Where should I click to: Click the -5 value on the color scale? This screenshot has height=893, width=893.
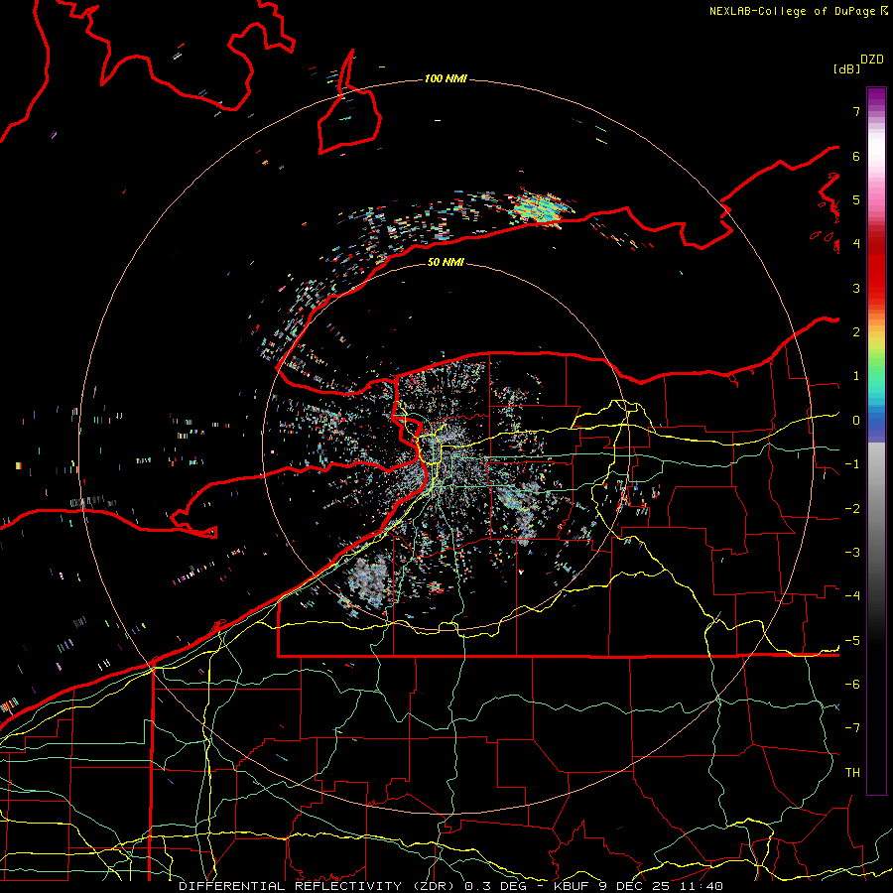852,641
